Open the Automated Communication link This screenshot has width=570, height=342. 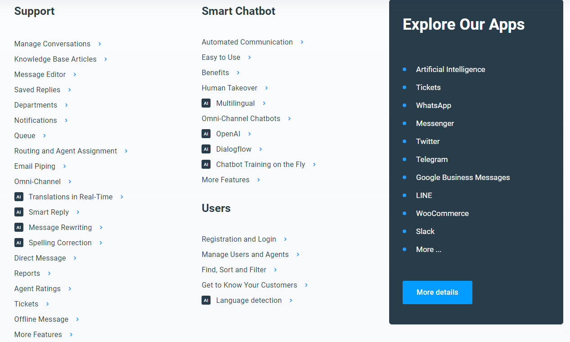pyautogui.click(x=247, y=42)
